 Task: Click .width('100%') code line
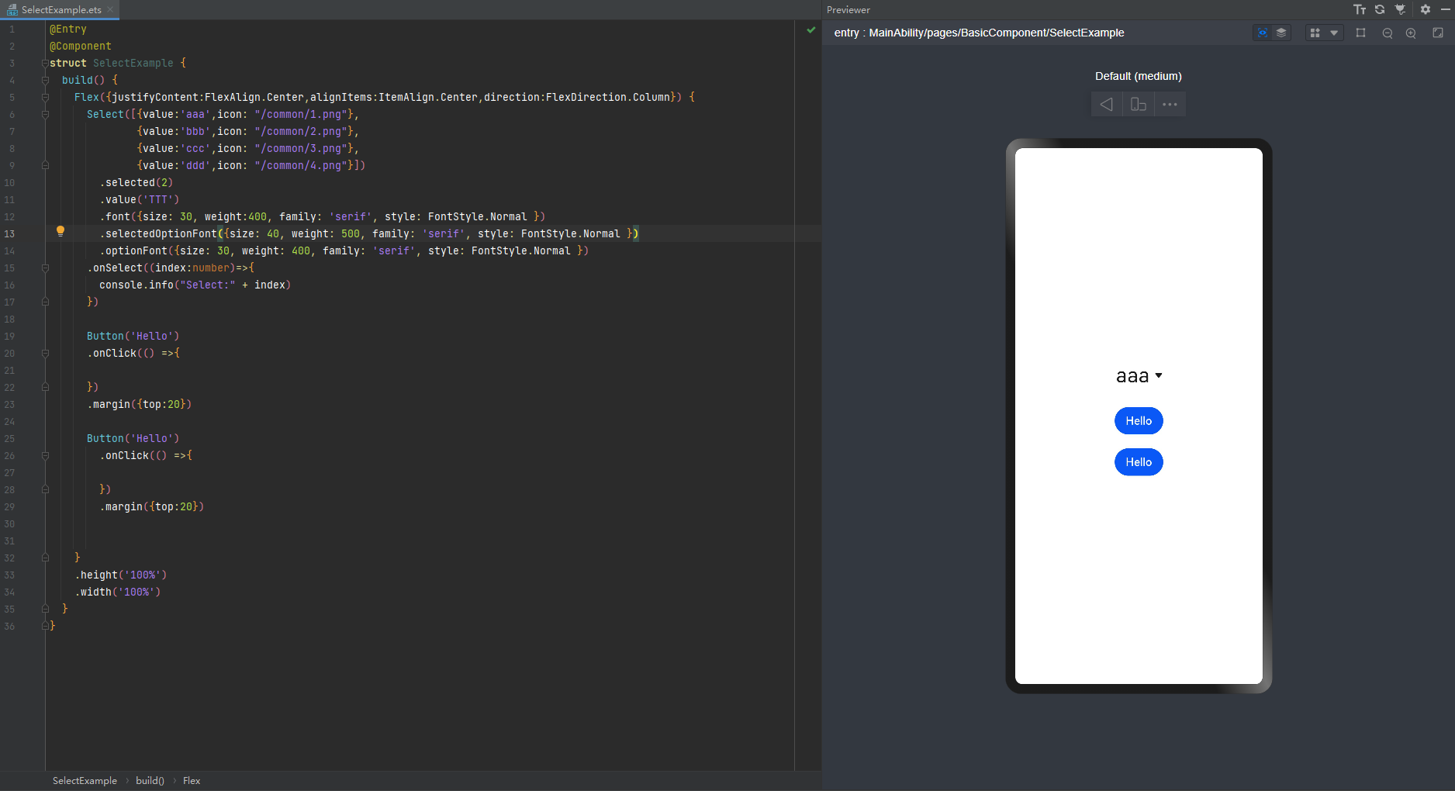(x=118, y=592)
